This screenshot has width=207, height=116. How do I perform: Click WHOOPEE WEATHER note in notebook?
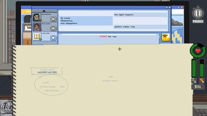pyautogui.click(x=47, y=72)
